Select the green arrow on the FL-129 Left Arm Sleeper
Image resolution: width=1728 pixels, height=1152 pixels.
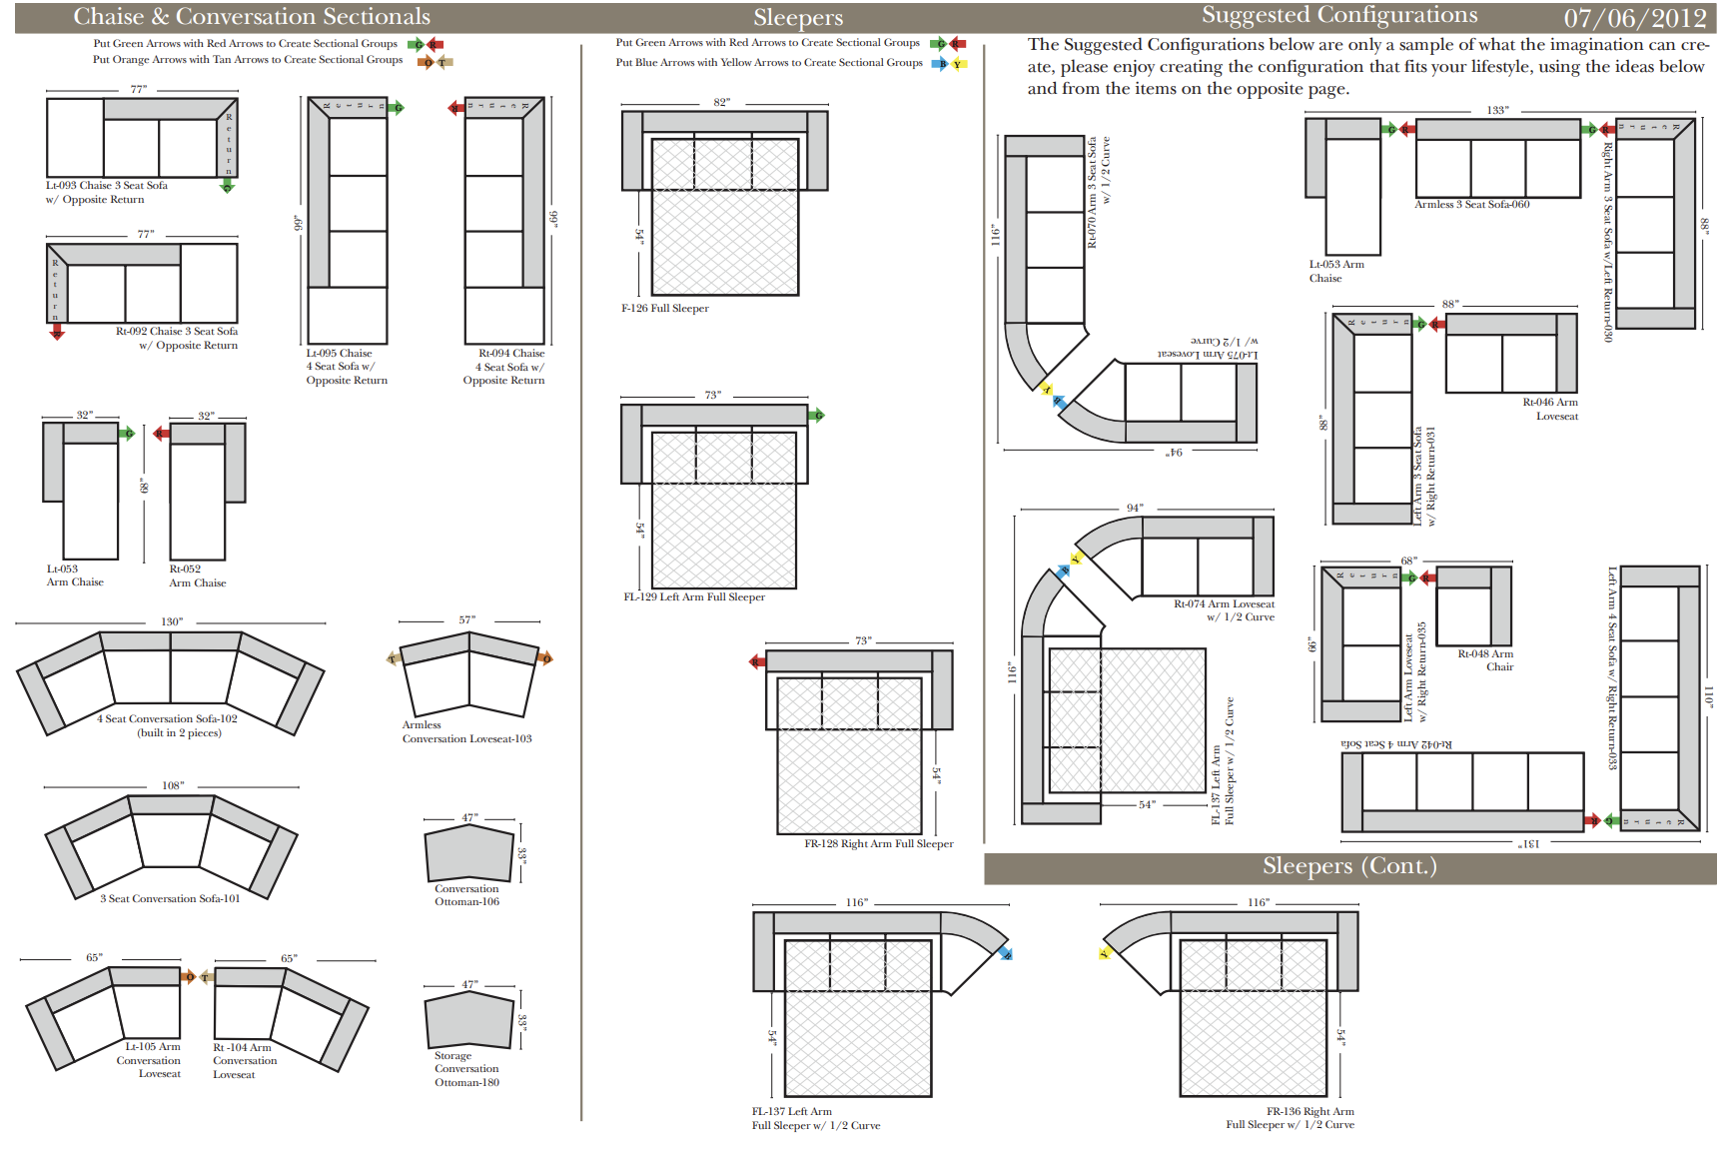click(817, 415)
